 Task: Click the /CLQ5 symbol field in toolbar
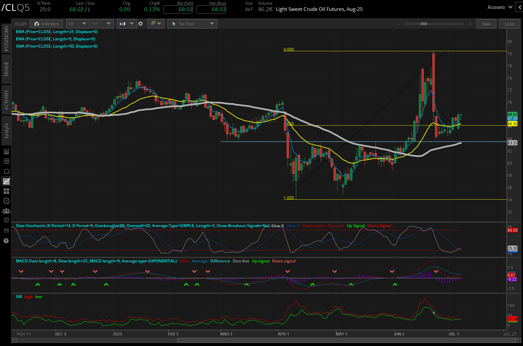[20, 24]
